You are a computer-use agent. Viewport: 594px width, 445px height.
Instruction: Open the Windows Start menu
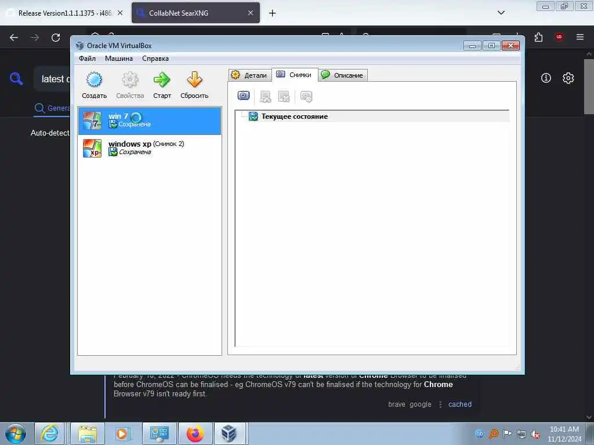(16, 433)
